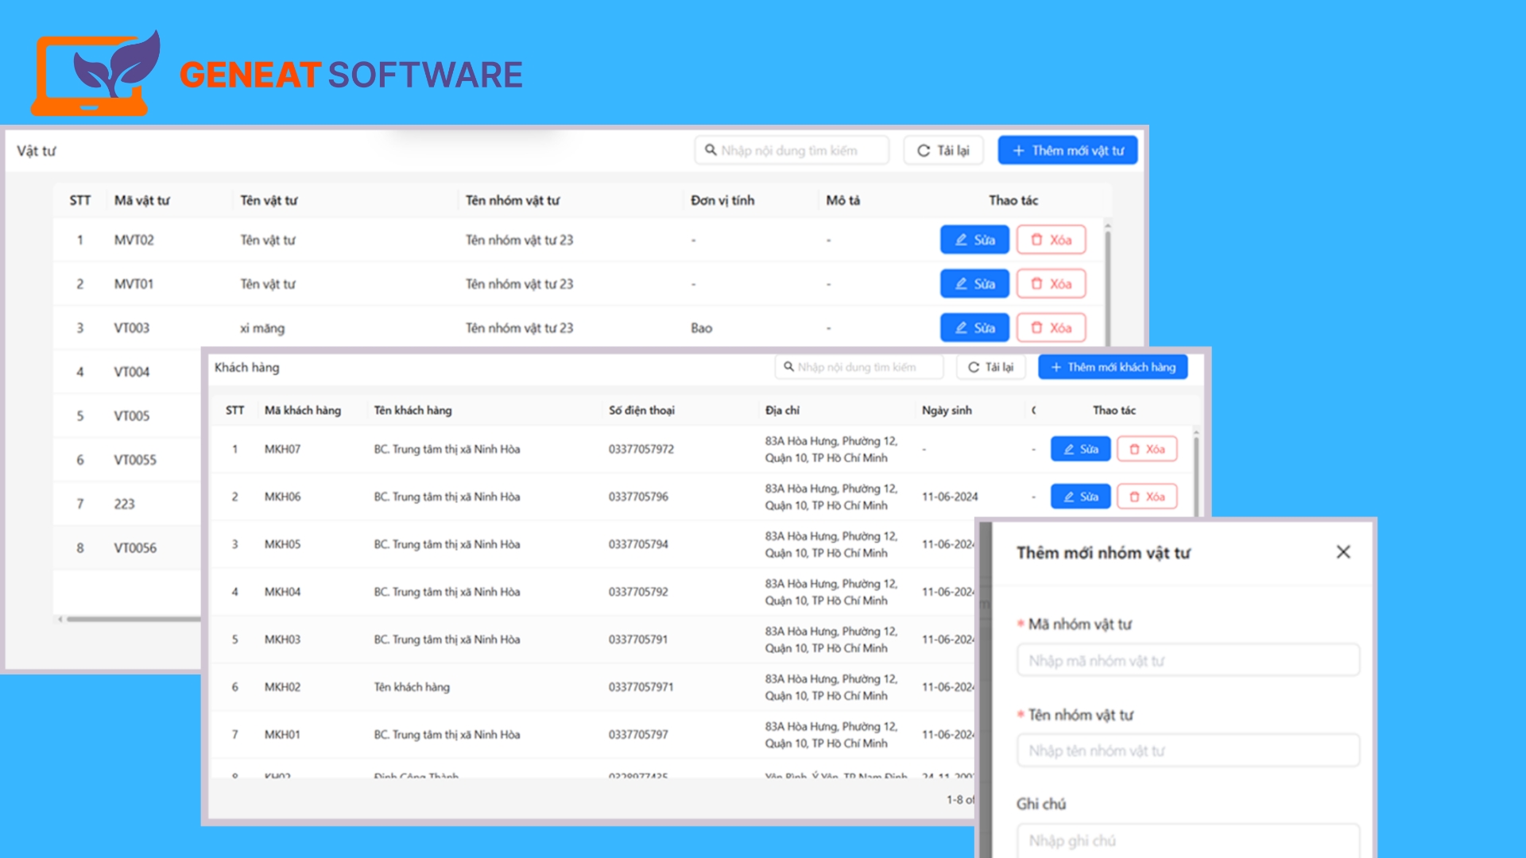
Task: Click Thêm mới vật tư button
Action: click(x=1067, y=150)
